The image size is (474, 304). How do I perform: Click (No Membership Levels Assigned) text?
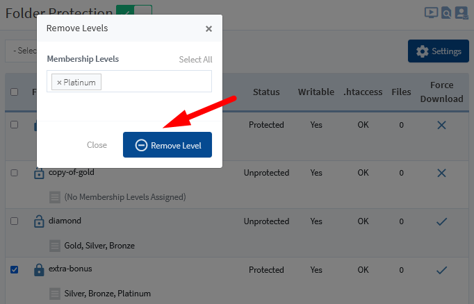click(x=125, y=197)
